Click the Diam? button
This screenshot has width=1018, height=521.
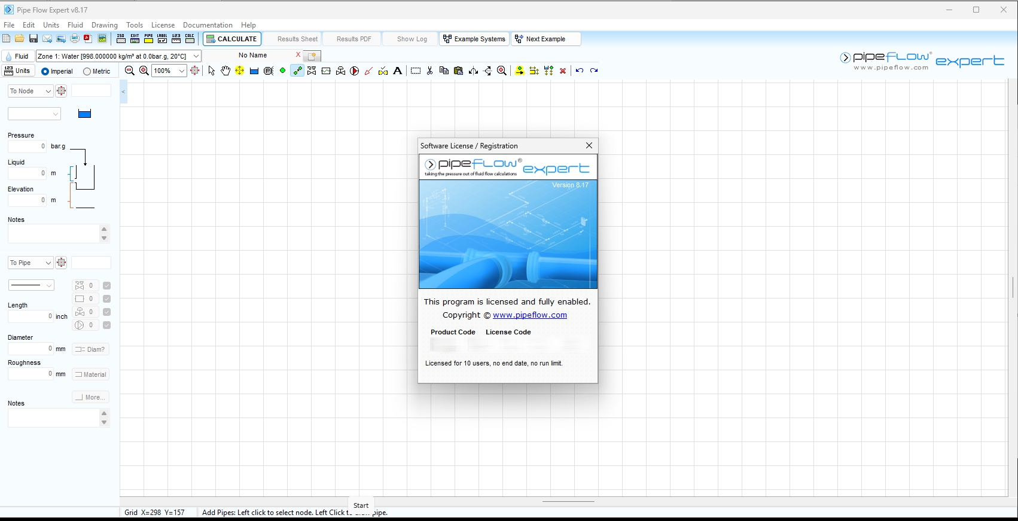coord(91,349)
